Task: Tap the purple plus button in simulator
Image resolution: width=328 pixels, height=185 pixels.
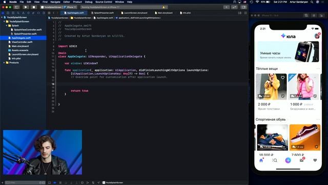Action: tap(288, 160)
